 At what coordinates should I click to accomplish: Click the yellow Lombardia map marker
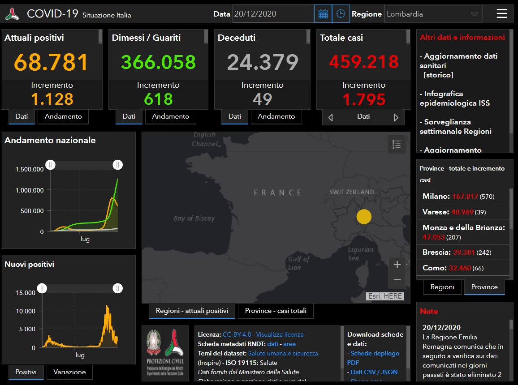tap(364, 217)
